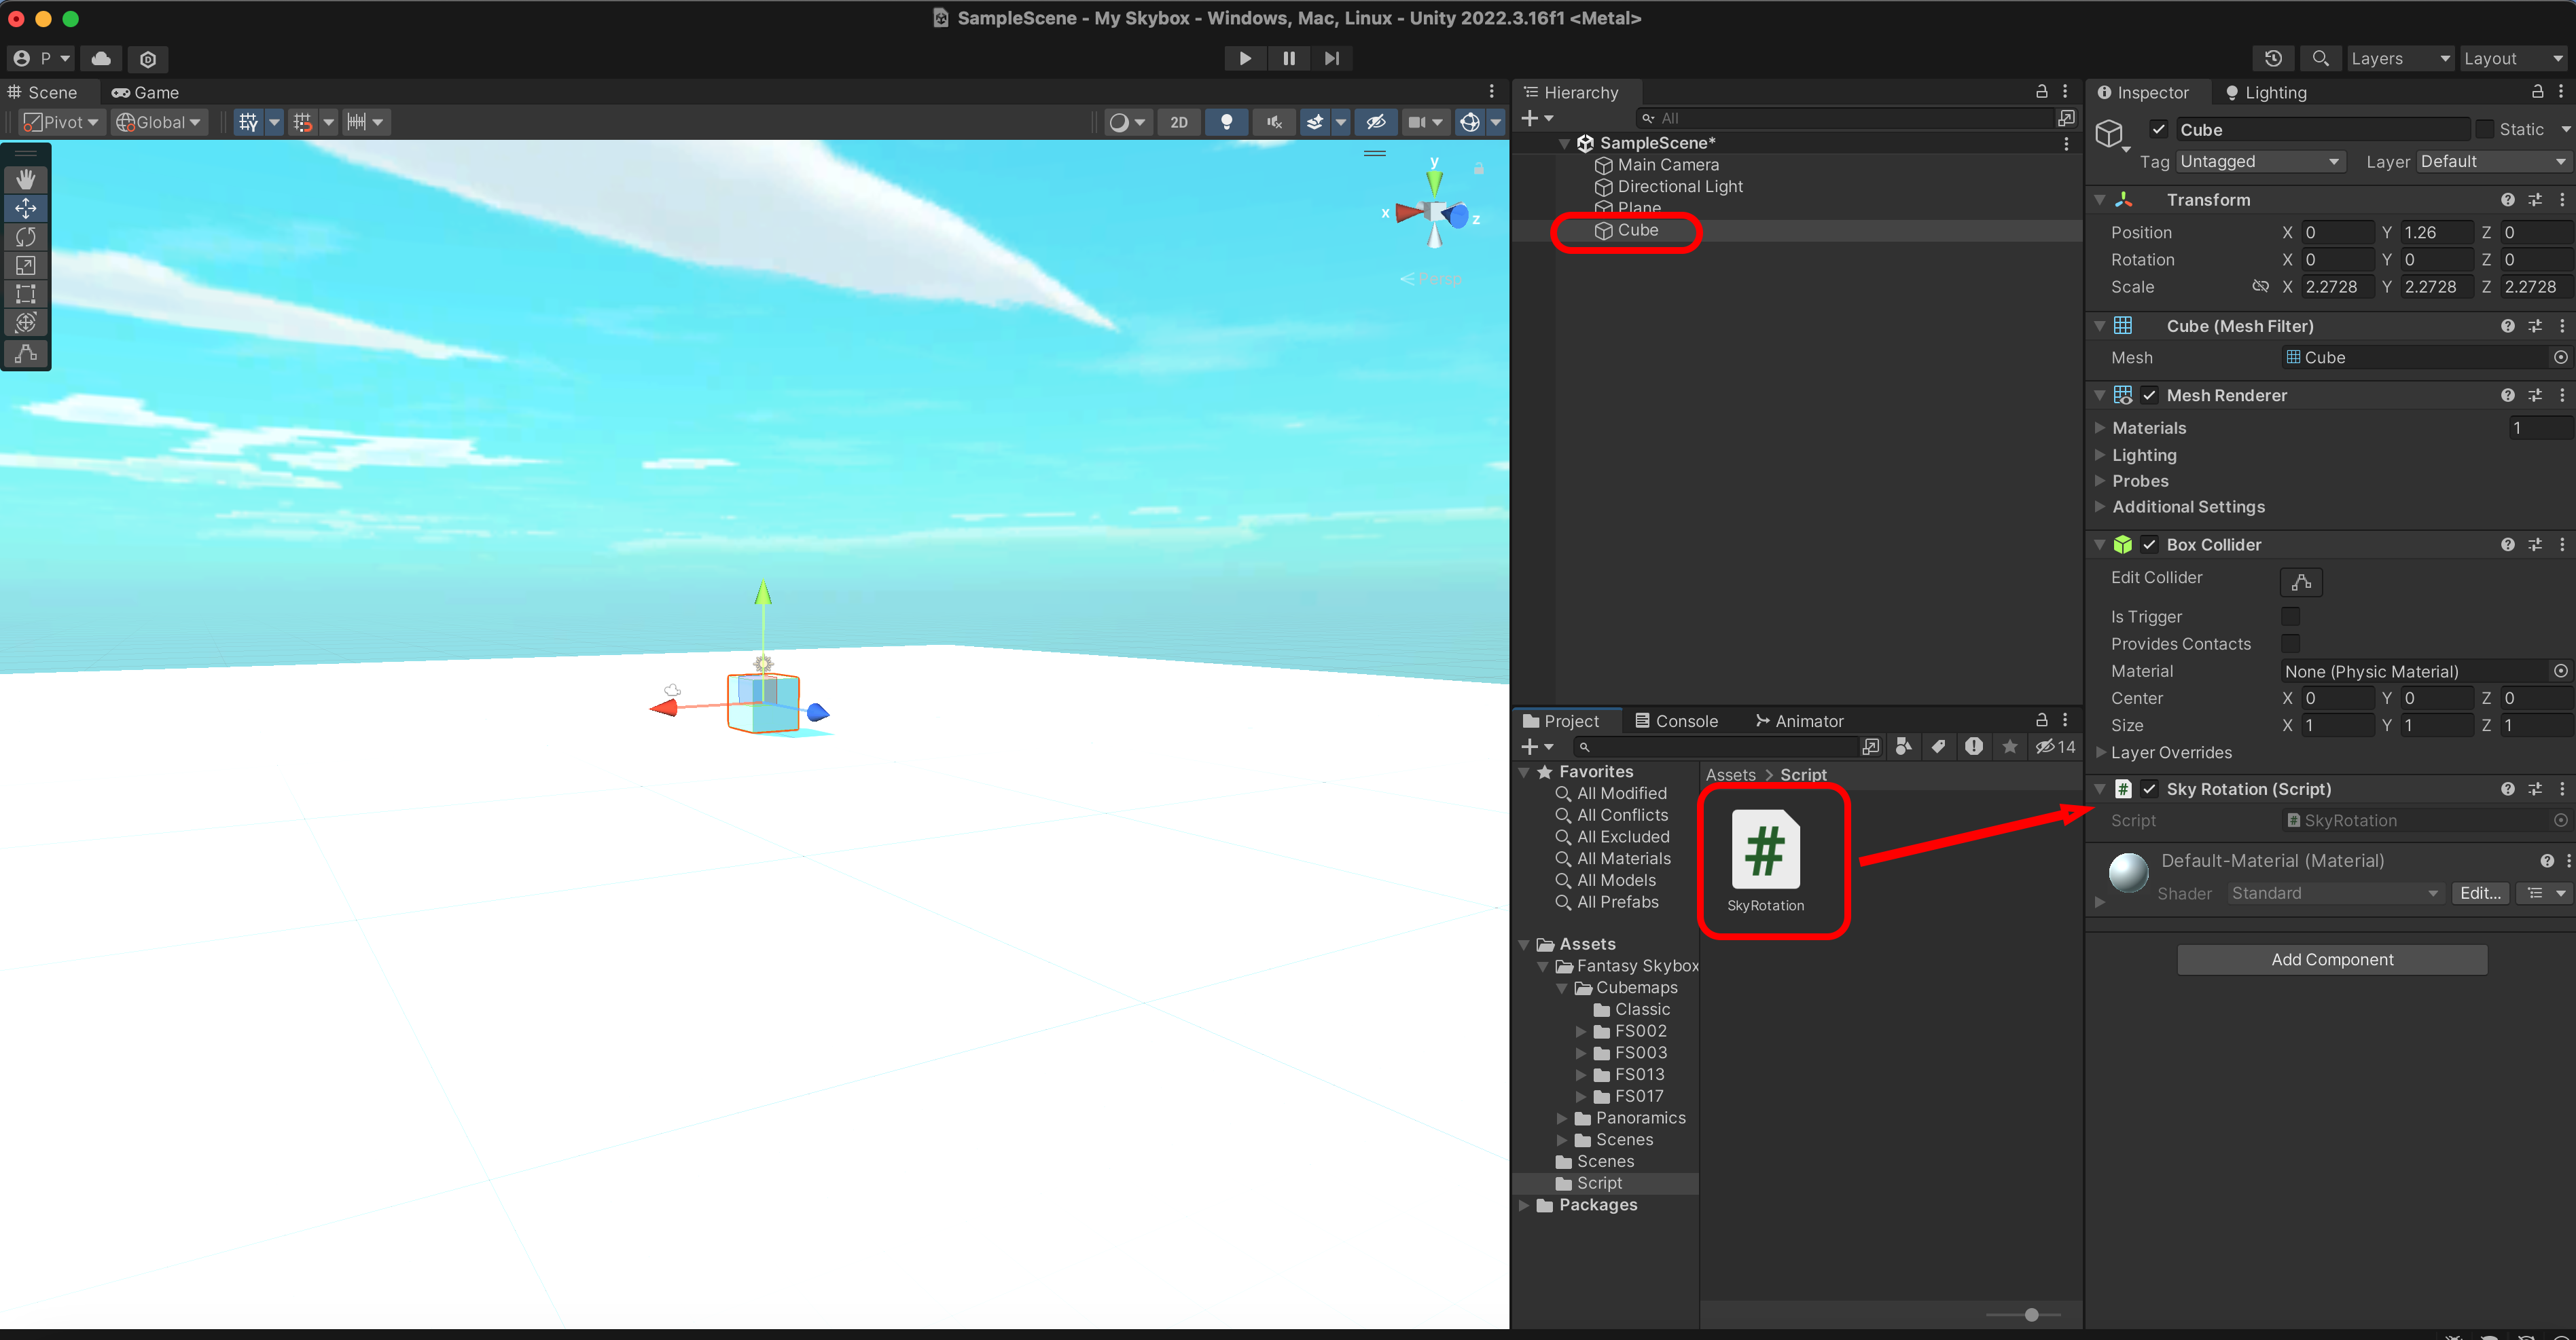2576x1340 pixels.
Task: Switch to the Game tab
Action: pos(145,92)
